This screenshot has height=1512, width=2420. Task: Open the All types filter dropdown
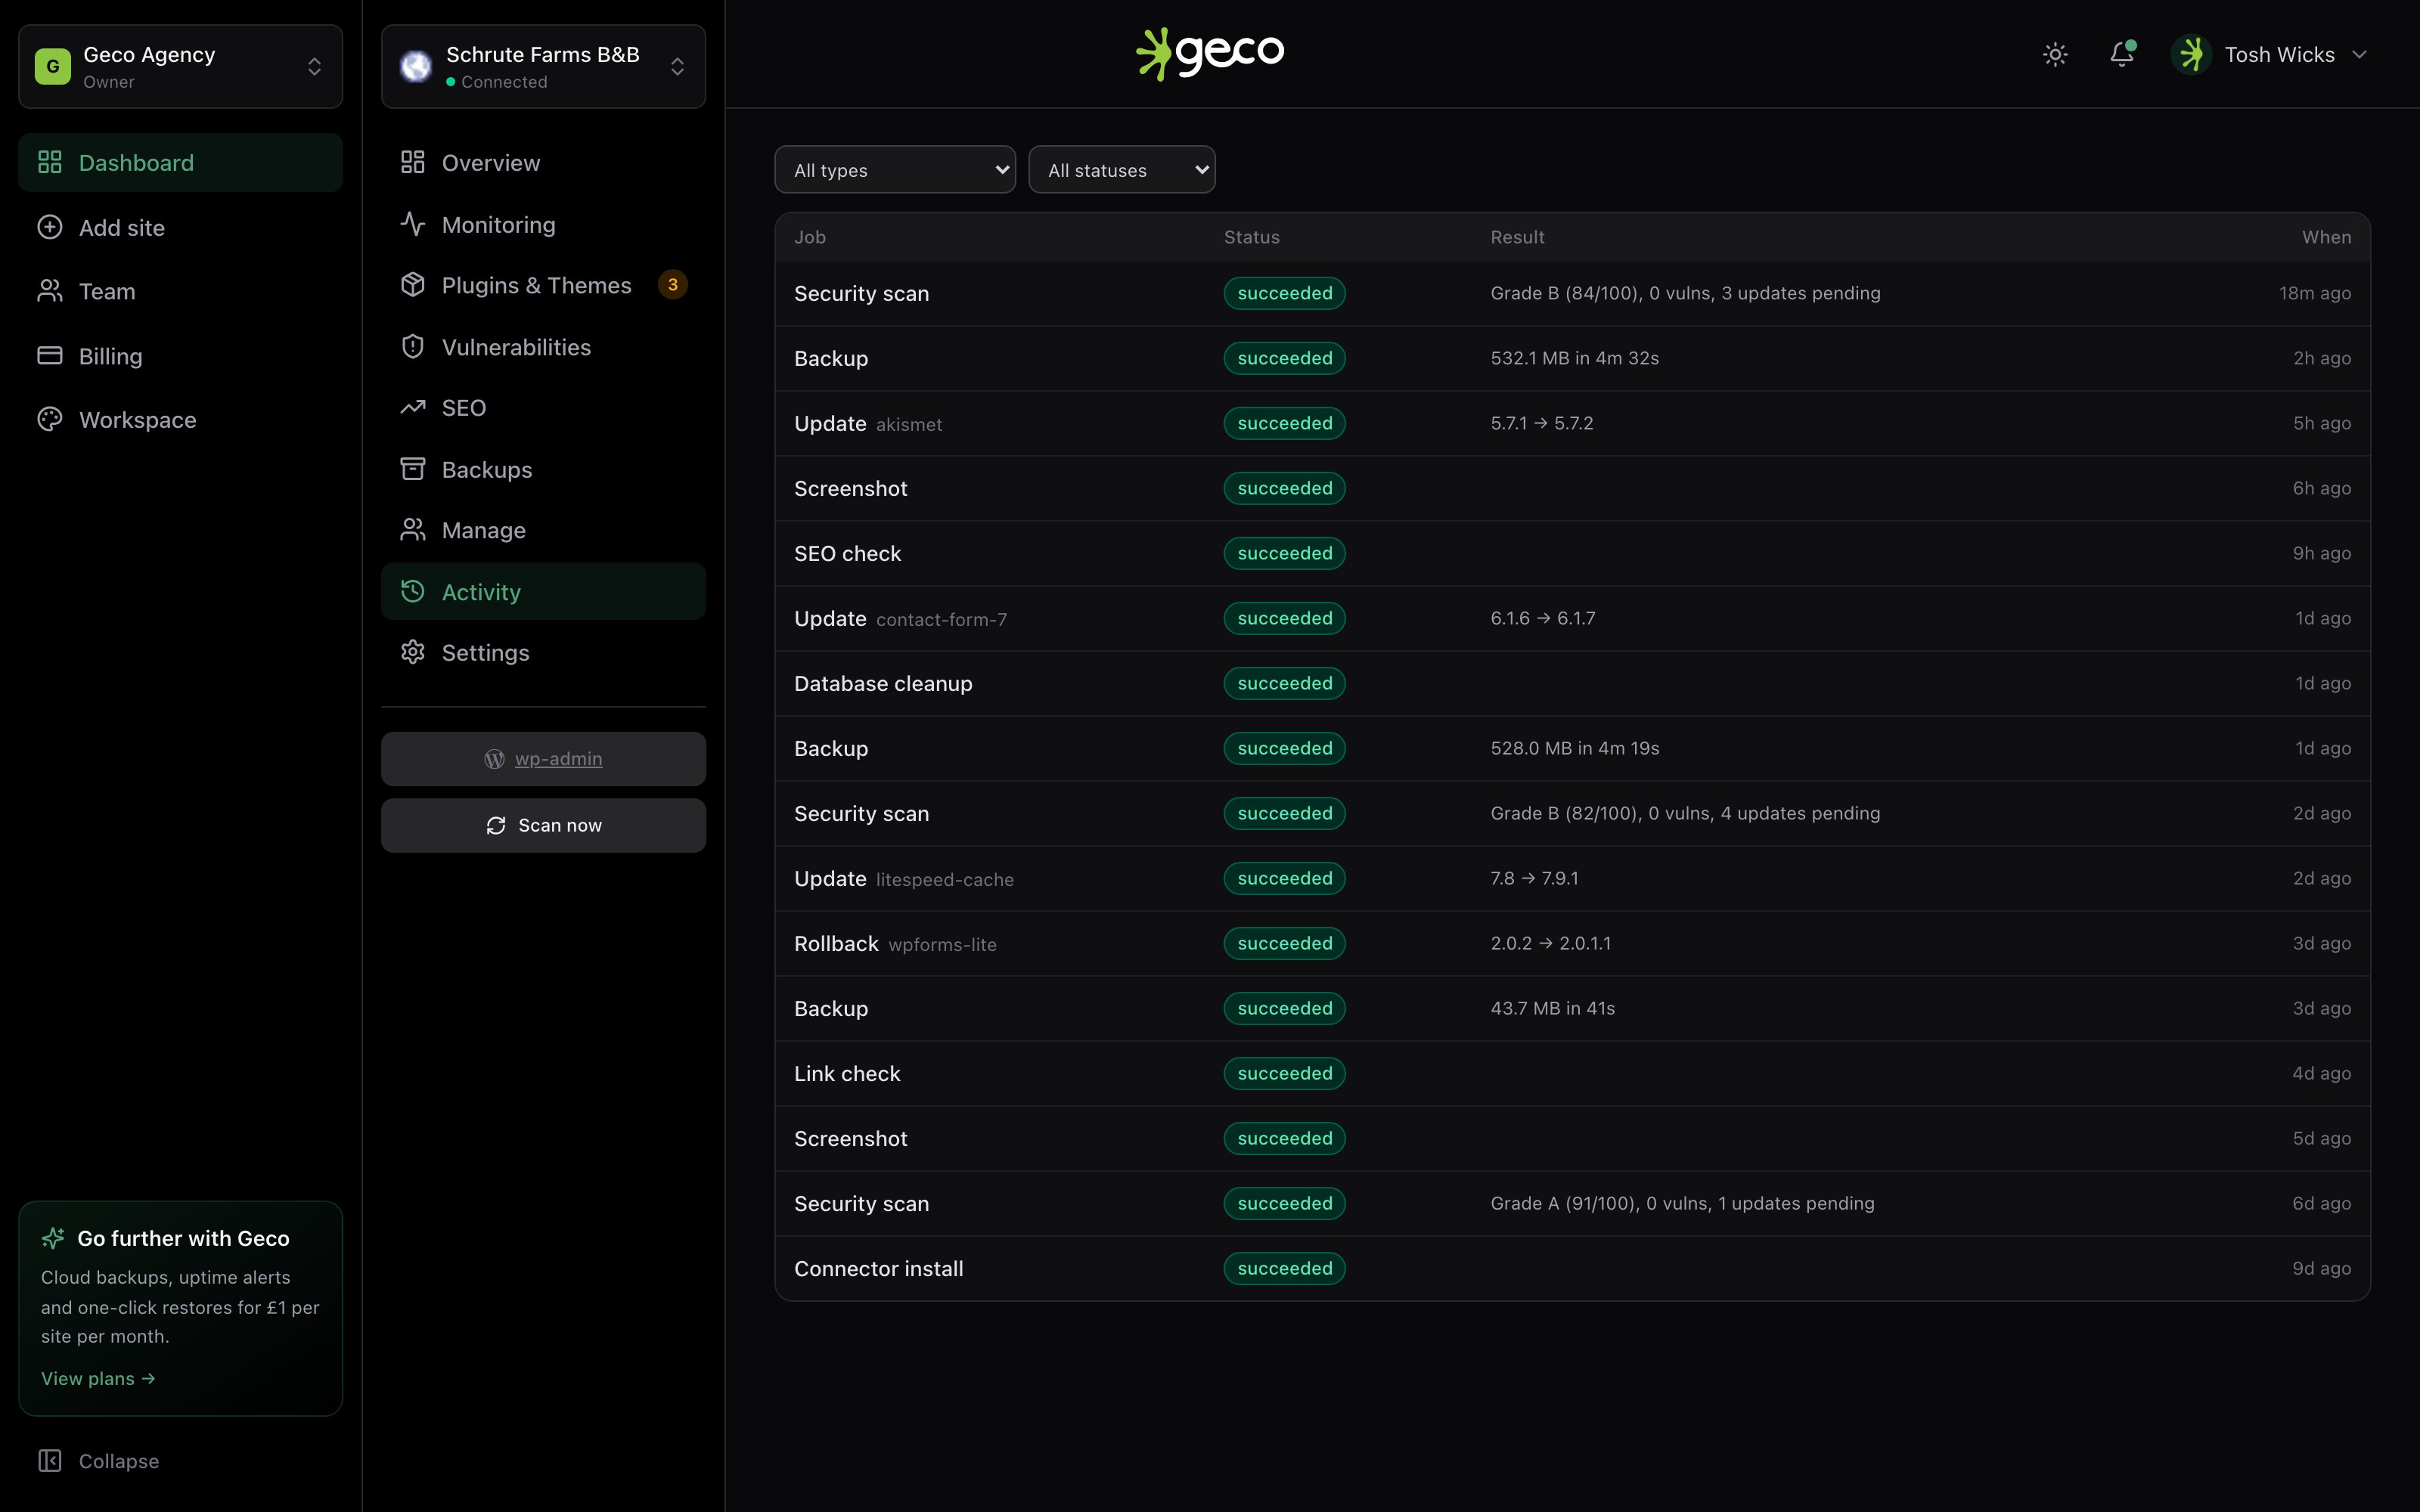pos(895,170)
